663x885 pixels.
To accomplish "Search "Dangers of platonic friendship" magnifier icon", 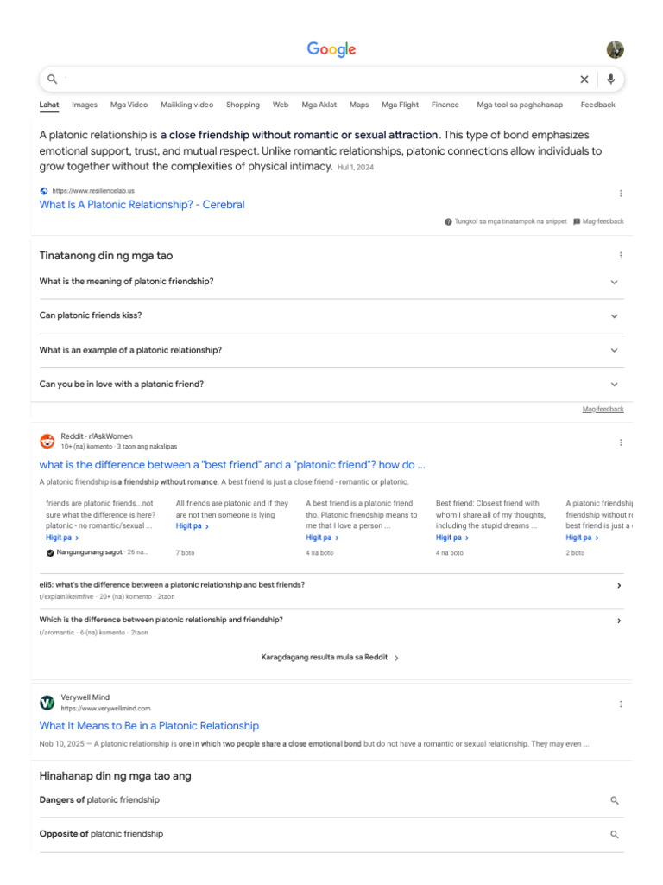I will pyautogui.click(x=615, y=800).
